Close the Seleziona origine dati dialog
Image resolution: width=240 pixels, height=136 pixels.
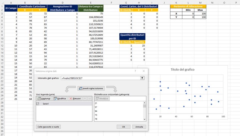point(144,71)
